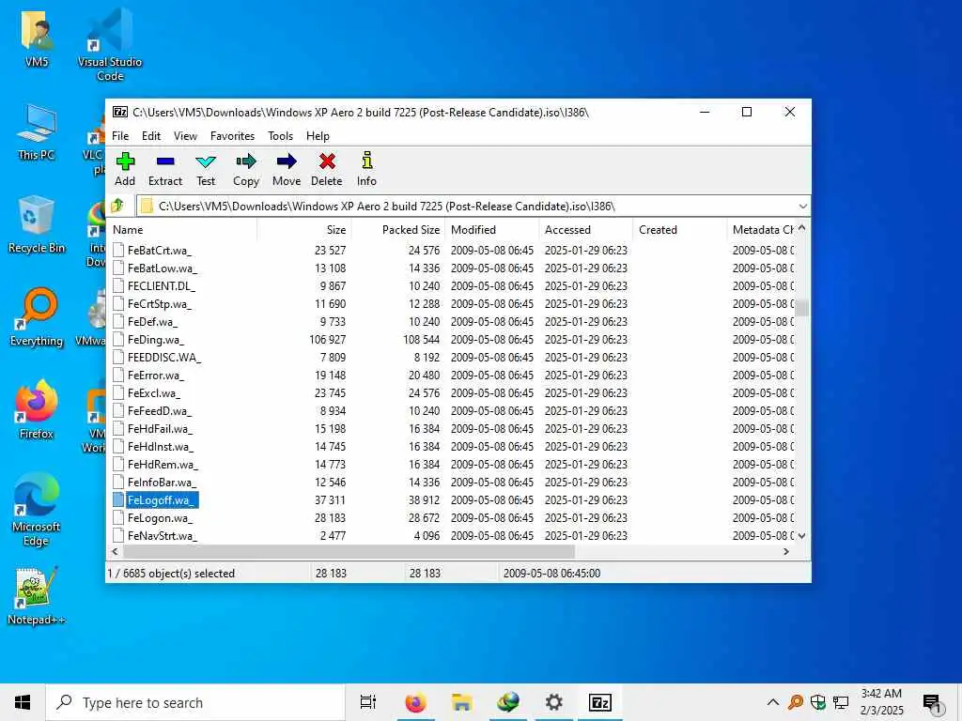Open Visual Studio Code desktop shortcut
962x721 pixels.
click(110, 44)
